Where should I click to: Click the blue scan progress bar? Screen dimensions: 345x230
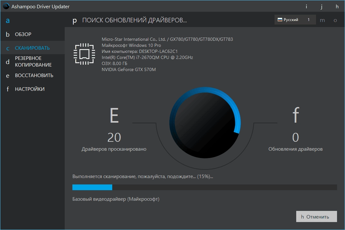pos(205,187)
